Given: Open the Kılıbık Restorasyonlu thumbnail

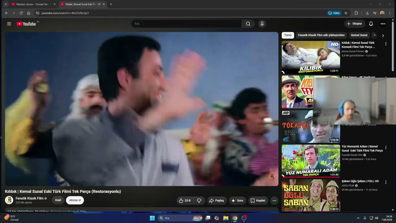Looking at the screenshot, I should pos(311,57).
